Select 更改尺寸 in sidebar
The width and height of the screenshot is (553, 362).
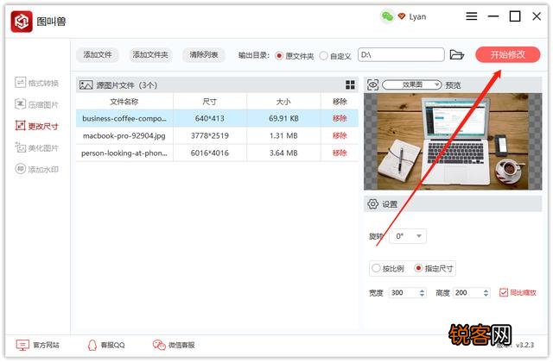36,126
